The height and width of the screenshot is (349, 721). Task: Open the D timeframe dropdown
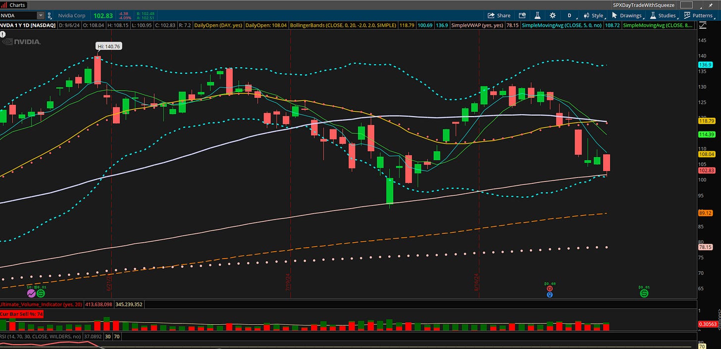(x=569, y=15)
